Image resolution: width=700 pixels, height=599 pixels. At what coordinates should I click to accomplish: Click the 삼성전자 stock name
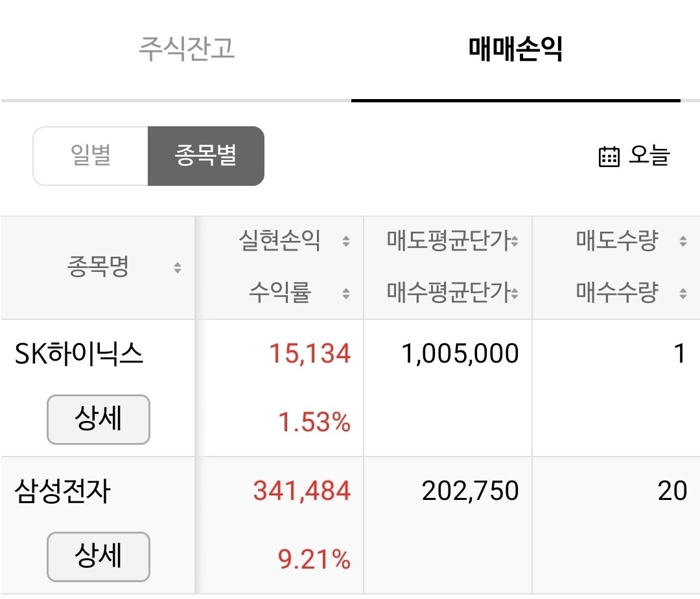coord(62,491)
